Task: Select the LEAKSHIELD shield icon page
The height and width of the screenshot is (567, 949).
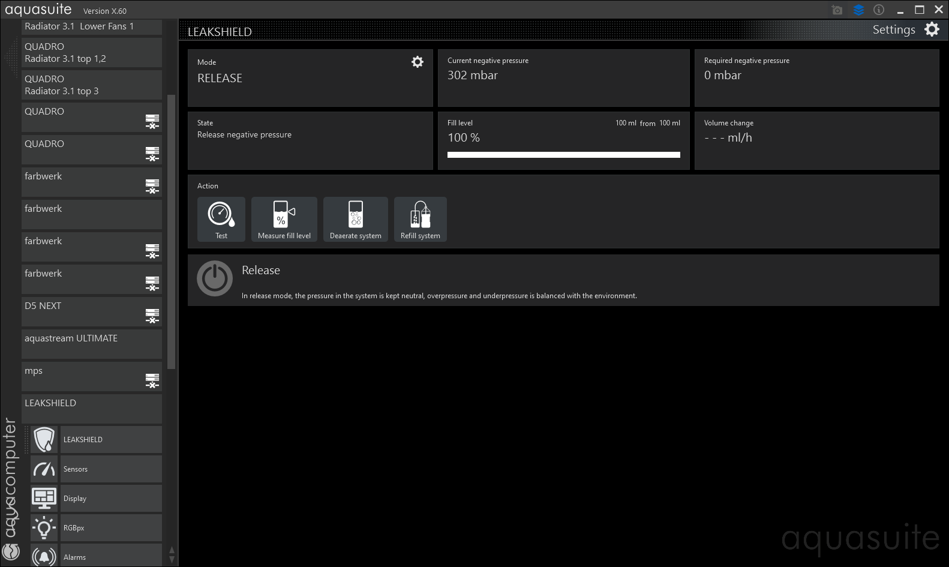Action: (x=44, y=440)
